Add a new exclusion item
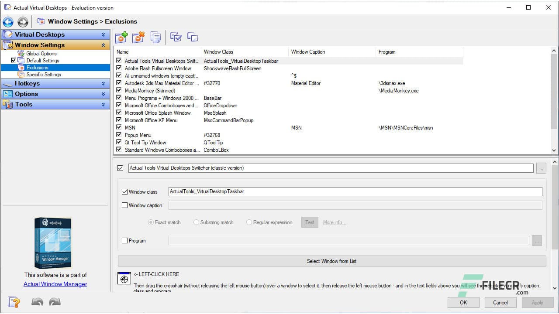This screenshot has width=559, height=314. 121,37
